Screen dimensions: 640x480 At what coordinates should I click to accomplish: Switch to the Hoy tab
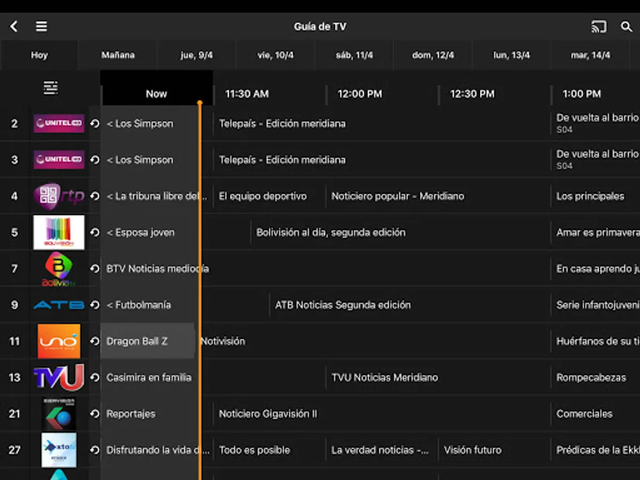click(39, 55)
